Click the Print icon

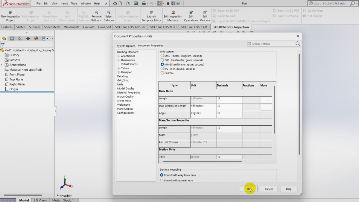(144, 4)
